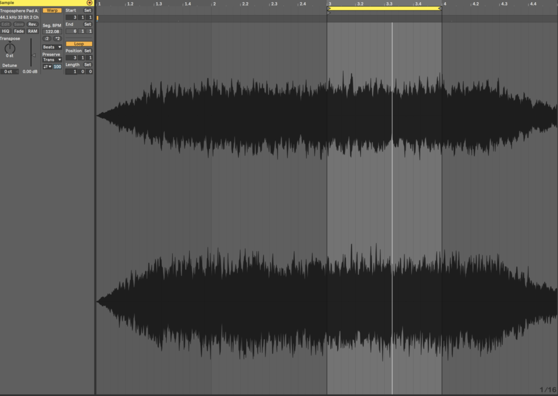
Task: Click the clip gain volume slider
Action: [x=32, y=54]
